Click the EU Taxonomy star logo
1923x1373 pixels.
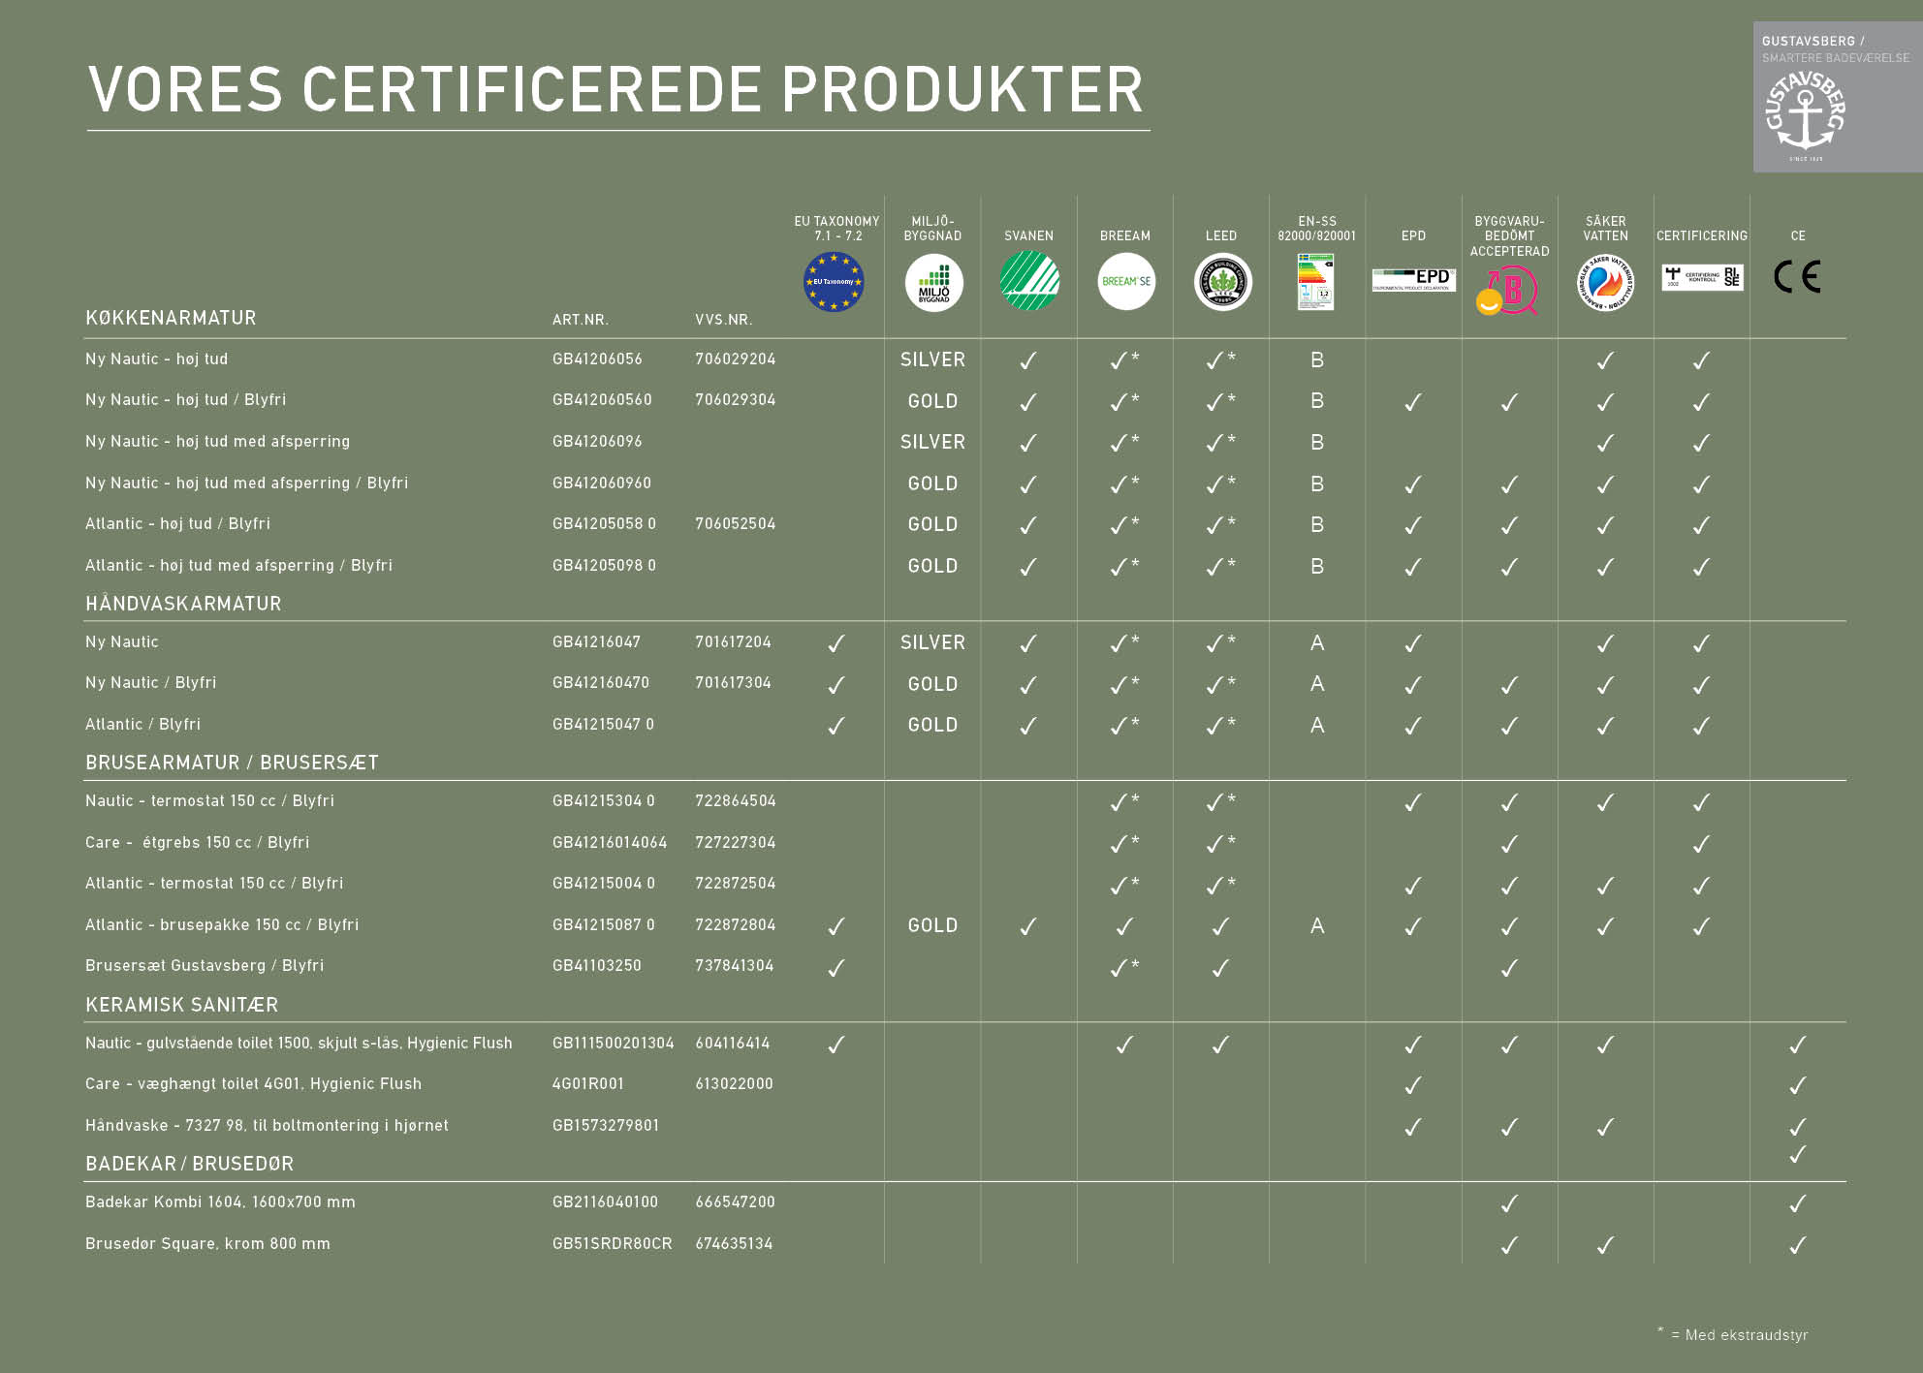tap(834, 282)
